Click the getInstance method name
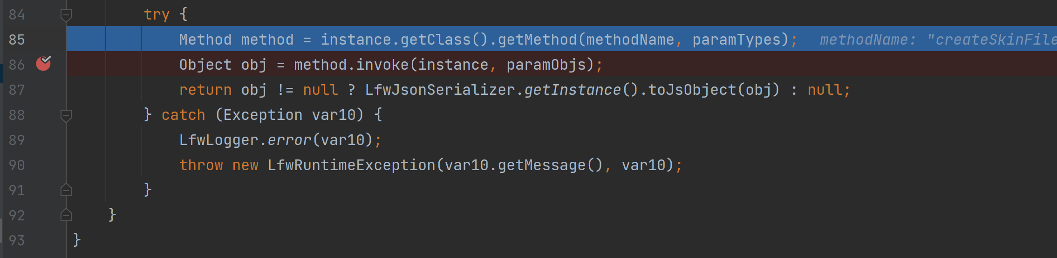The width and height of the screenshot is (1057, 258). click(573, 90)
